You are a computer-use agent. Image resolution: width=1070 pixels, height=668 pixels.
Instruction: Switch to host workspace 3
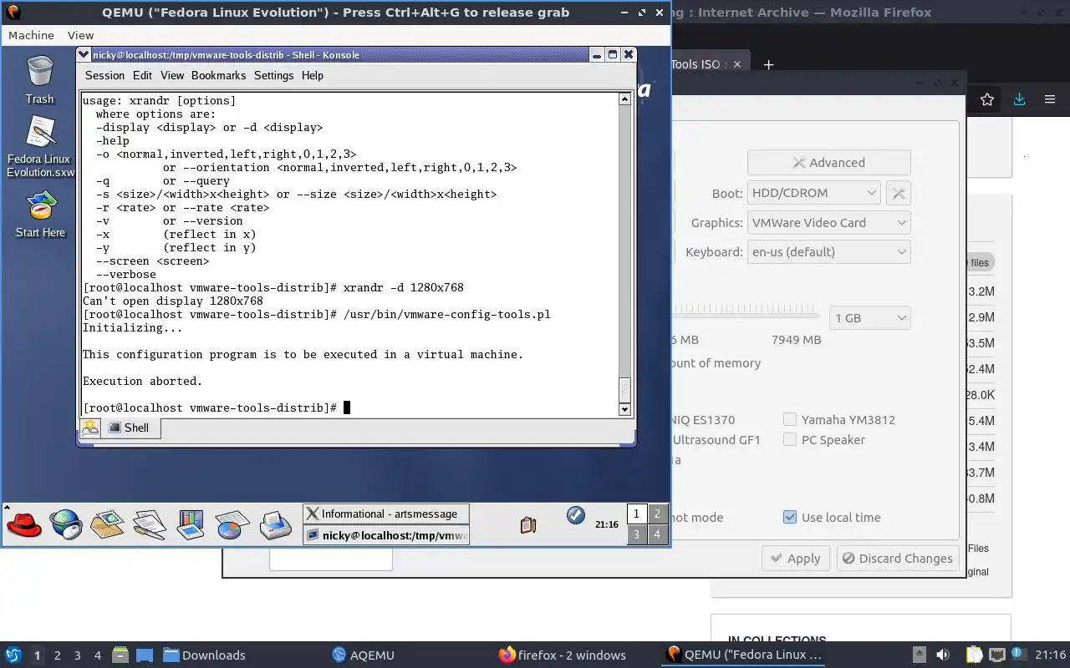[x=78, y=655]
